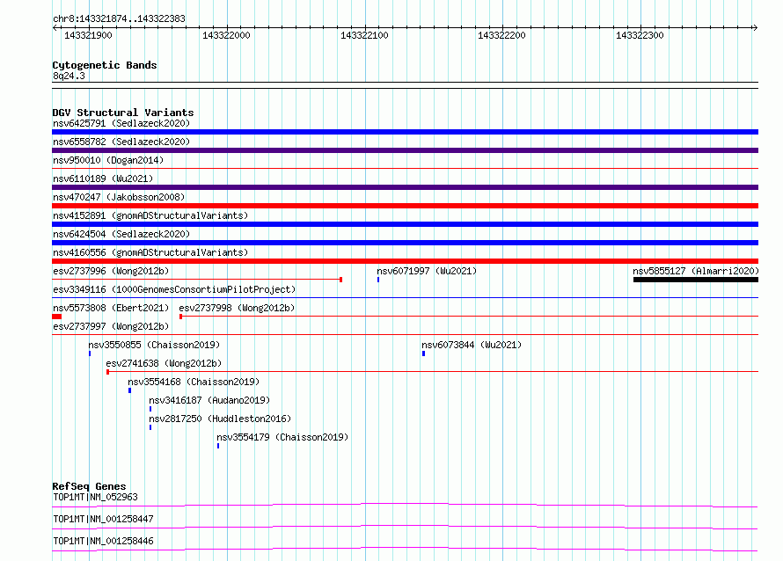This screenshot has height=561, width=783.
Task: Open nsv6073844 (Wu2021) label
Action: pyautogui.click(x=472, y=345)
